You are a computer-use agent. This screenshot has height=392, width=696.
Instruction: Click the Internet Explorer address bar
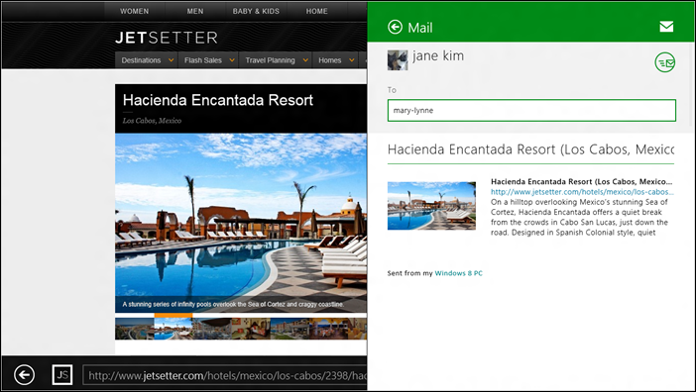pyautogui.click(x=225, y=375)
